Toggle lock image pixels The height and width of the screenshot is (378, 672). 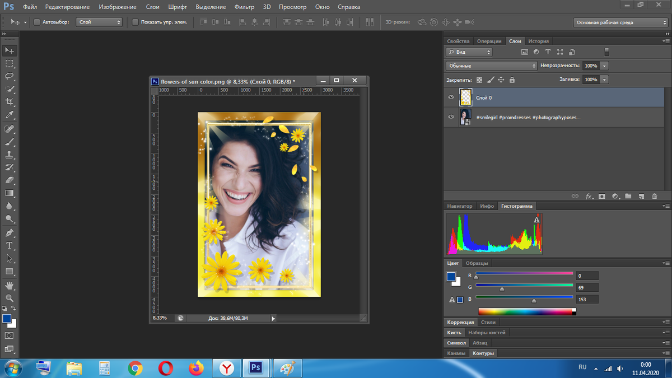point(490,80)
